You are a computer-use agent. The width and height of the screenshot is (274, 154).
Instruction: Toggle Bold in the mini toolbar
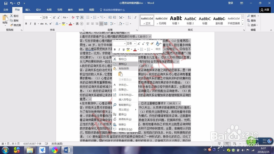[x=115, y=50]
